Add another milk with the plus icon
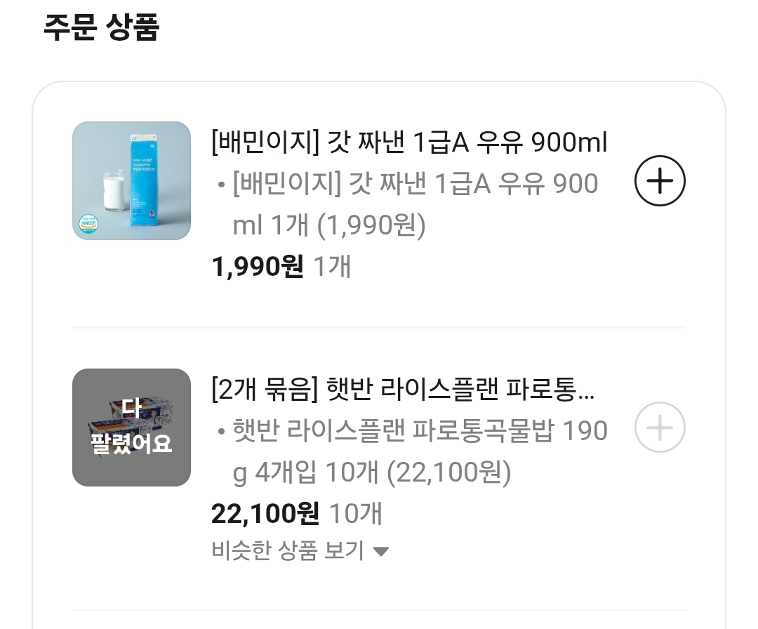The width and height of the screenshot is (758, 629). (x=660, y=181)
